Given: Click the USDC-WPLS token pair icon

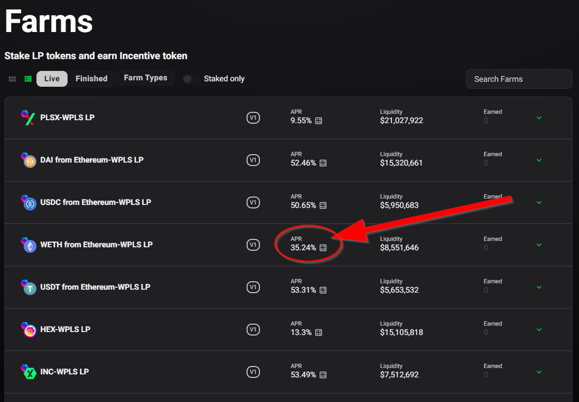Looking at the screenshot, I should tap(28, 202).
